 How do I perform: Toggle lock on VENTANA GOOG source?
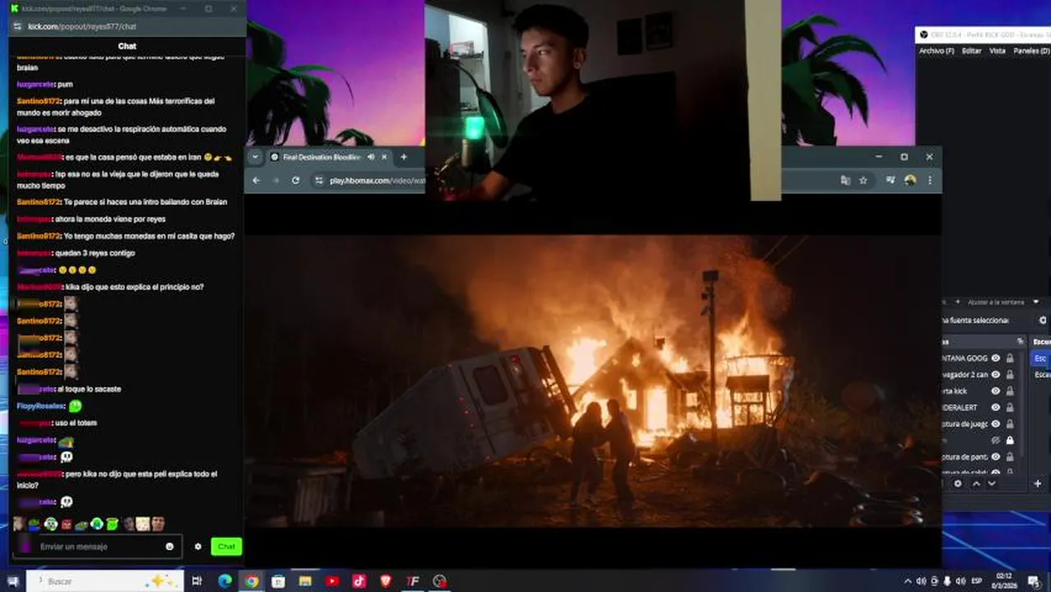[x=1010, y=358]
